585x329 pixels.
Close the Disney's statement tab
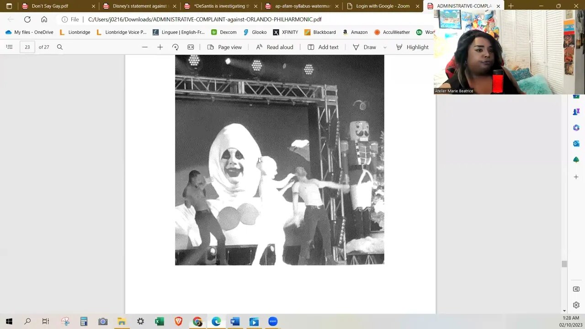click(175, 6)
